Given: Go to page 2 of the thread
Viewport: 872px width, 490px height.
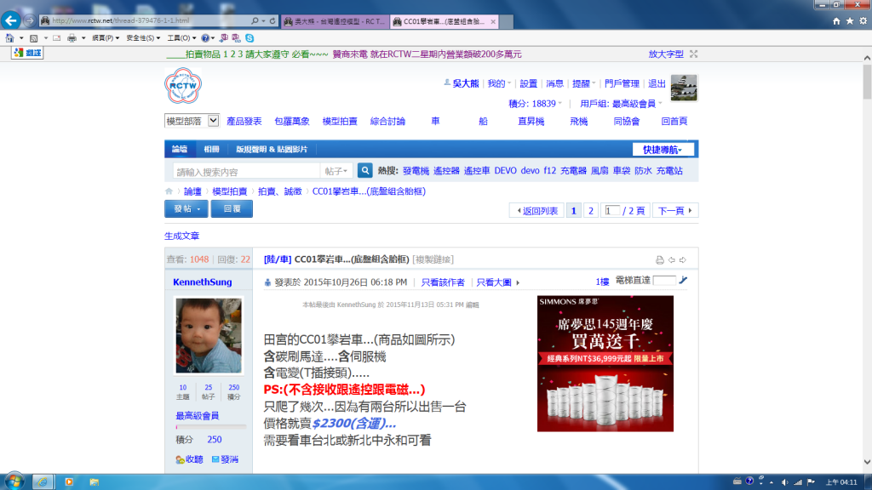Looking at the screenshot, I should tap(591, 211).
